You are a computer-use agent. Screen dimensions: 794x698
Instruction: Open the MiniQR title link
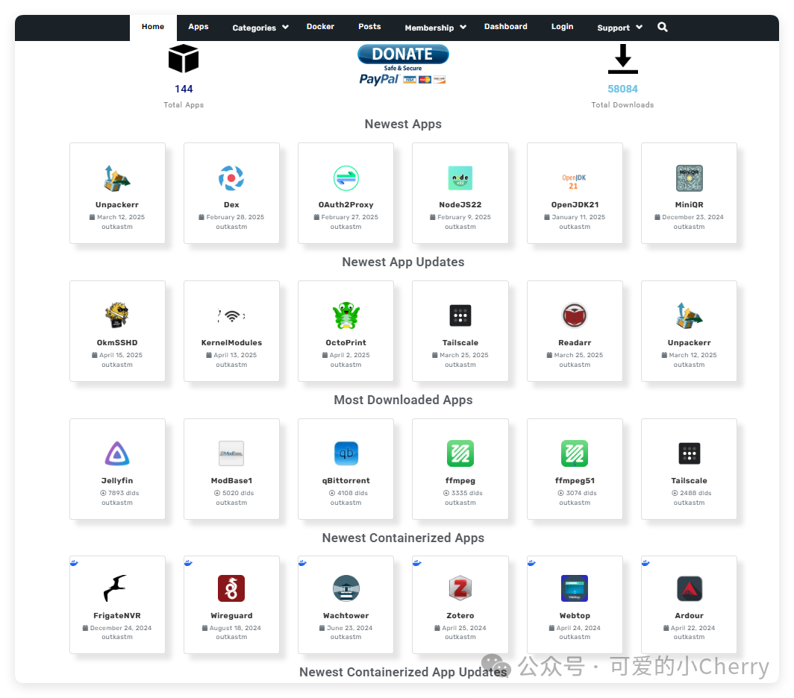pyautogui.click(x=690, y=204)
